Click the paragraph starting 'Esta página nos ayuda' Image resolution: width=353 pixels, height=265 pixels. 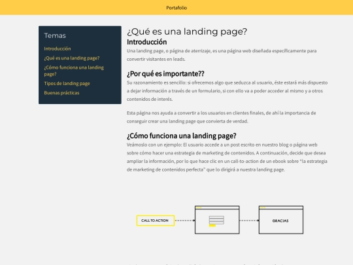(x=222, y=117)
